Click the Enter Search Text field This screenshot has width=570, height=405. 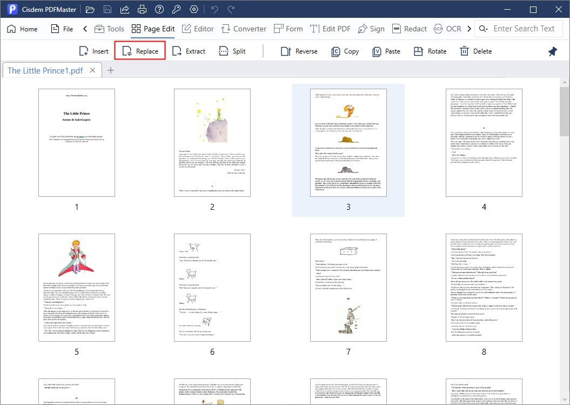pyautogui.click(x=524, y=29)
